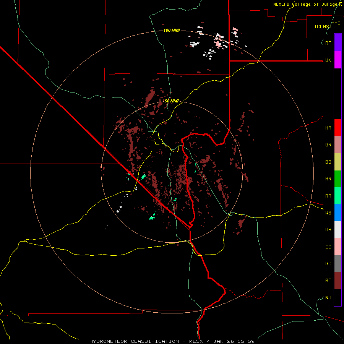Click the HR green legend swatch
Screen dimensions: 344x344
338,178
